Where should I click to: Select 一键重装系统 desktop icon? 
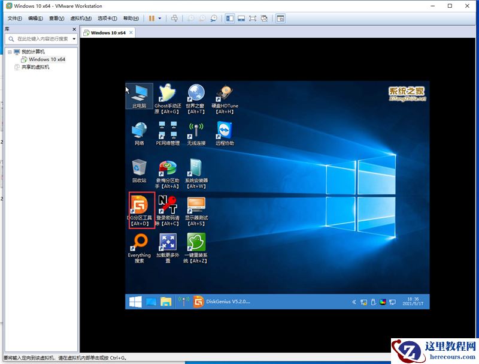196,243
